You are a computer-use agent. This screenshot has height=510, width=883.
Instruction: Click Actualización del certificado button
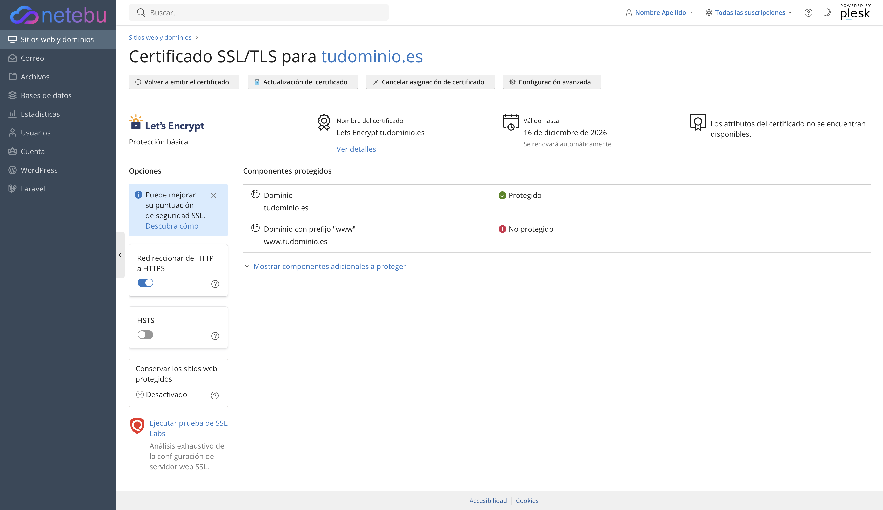click(303, 82)
